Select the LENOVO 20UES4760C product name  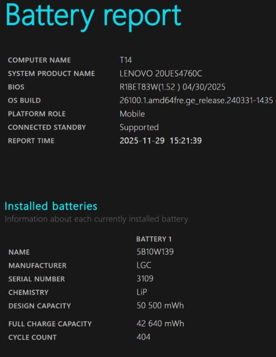[161, 74]
